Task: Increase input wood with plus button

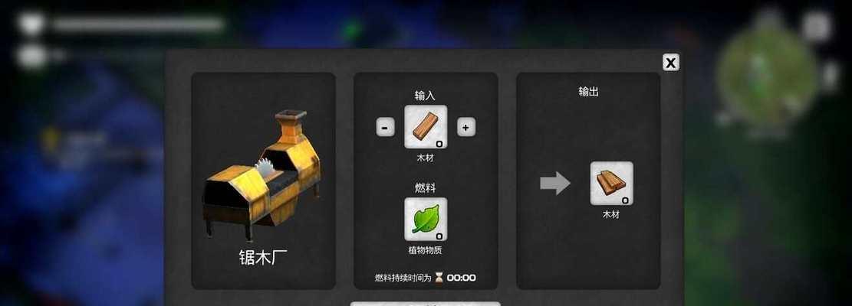Action: 465,128
